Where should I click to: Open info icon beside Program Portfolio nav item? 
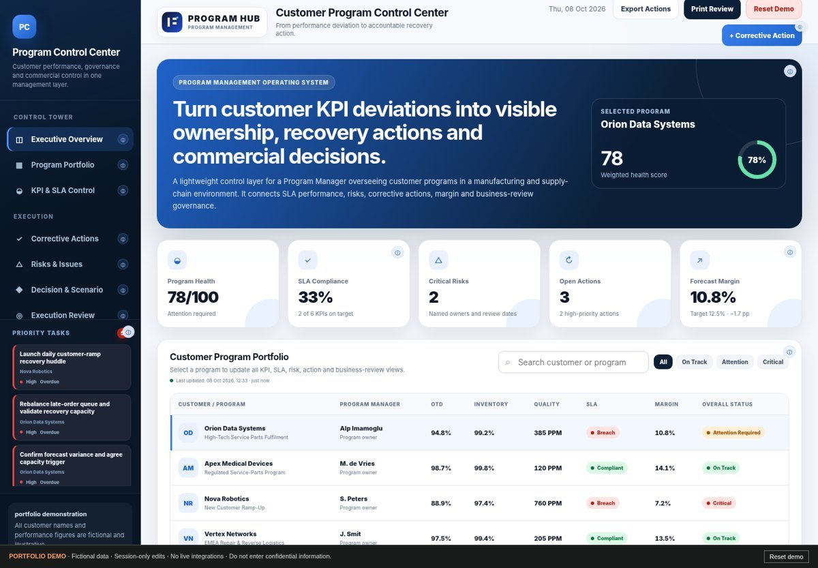pyautogui.click(x=123, y=165)
